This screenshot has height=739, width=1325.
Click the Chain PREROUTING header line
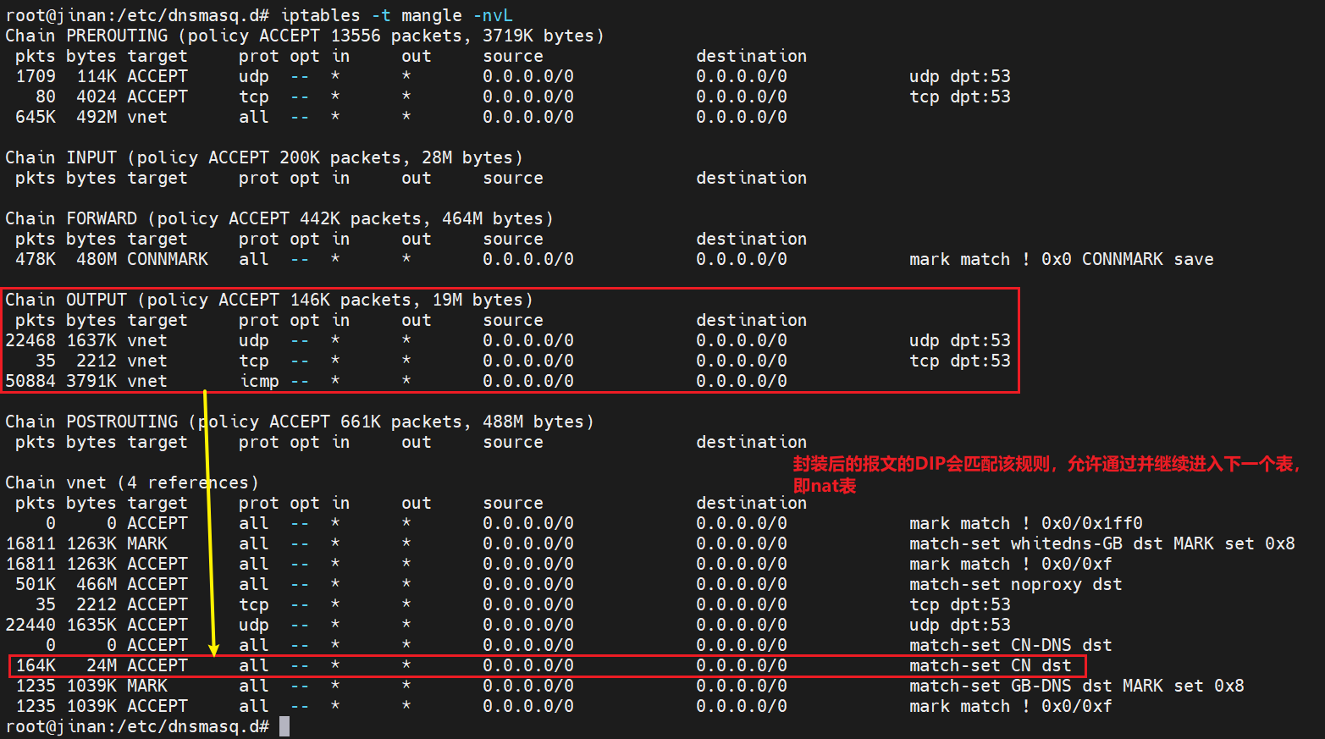tap(305, 36)
